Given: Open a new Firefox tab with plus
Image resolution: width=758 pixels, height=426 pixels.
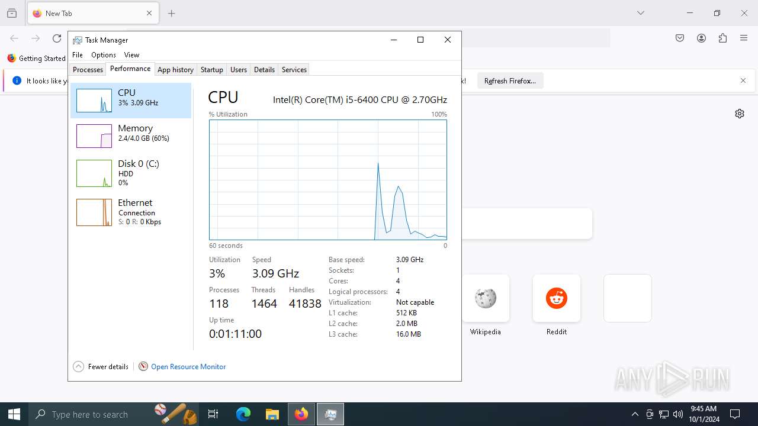Looking at the screenshot, I should [x=172, y=13].
